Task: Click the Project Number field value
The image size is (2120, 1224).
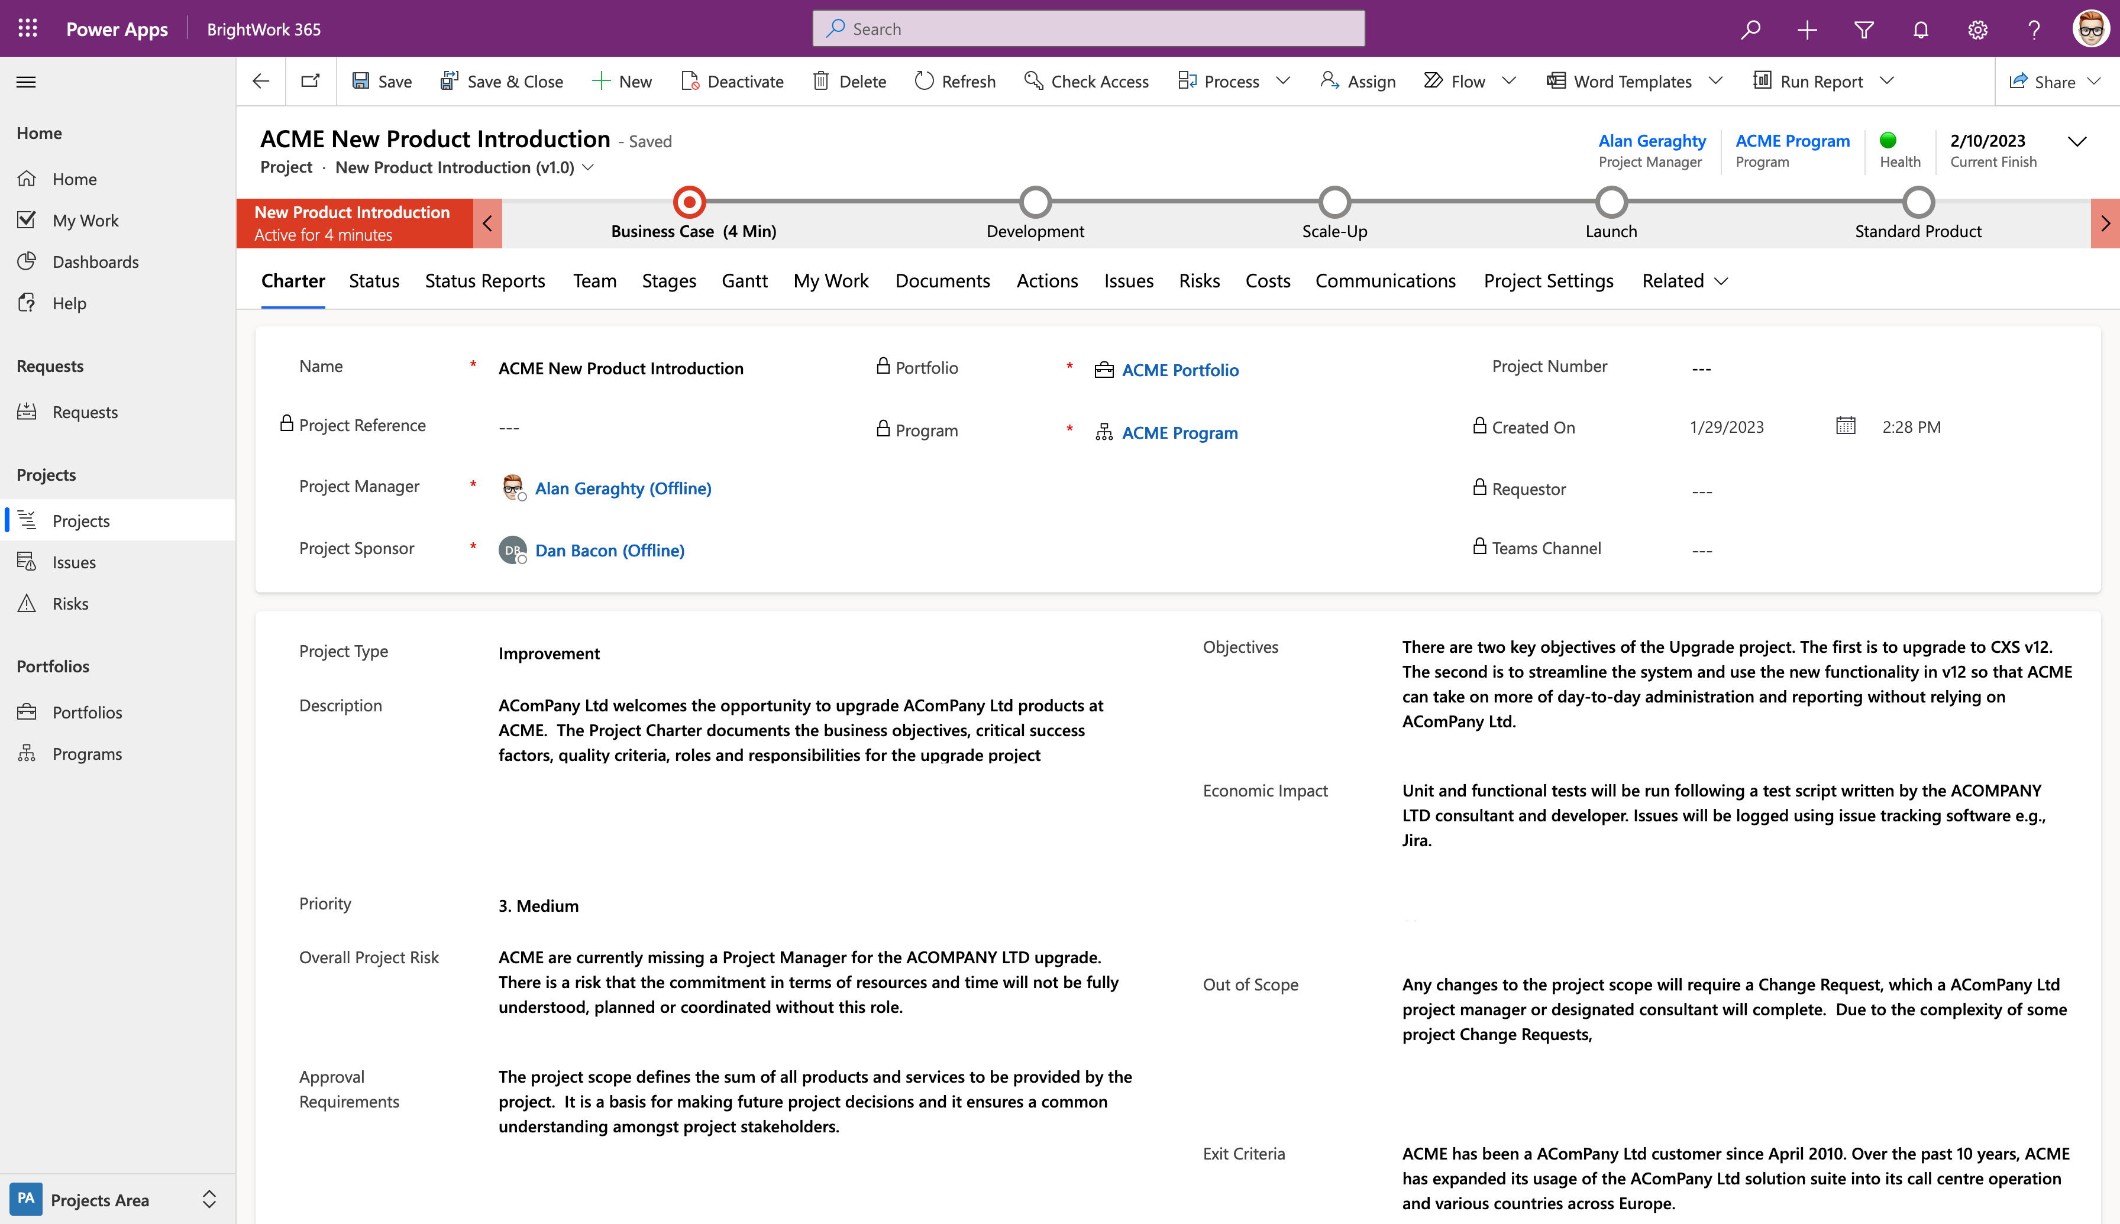Action: 1701,368
